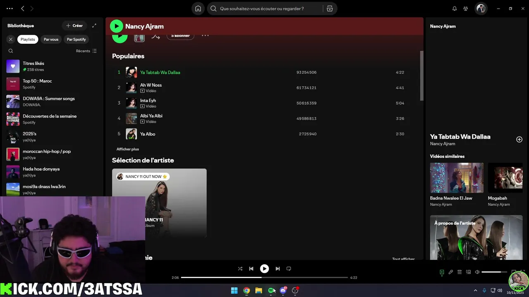This screenshot has height=297, width=529.
Task: Open 'Découvertes de la semaine' playlist
Action: (52, 119)
